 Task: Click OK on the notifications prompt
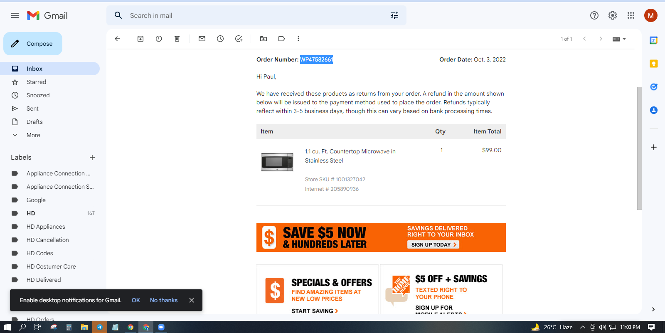[x=136, y=300]
